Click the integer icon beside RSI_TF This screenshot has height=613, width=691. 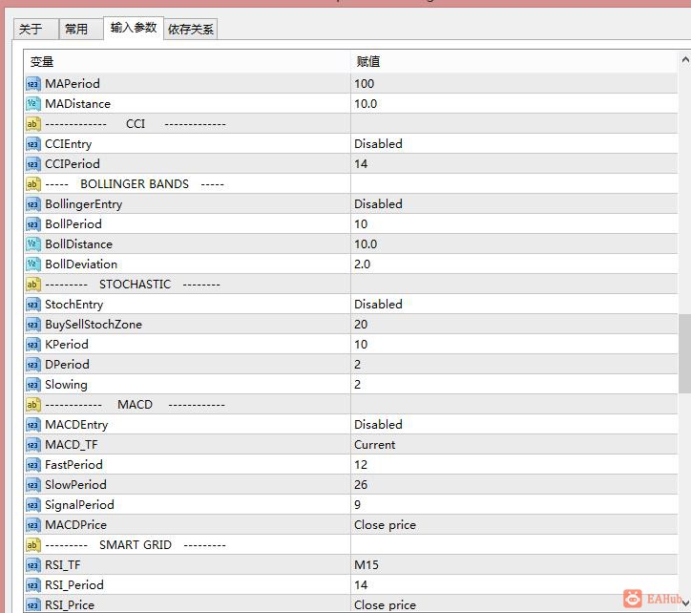click(x=33, y=565)
